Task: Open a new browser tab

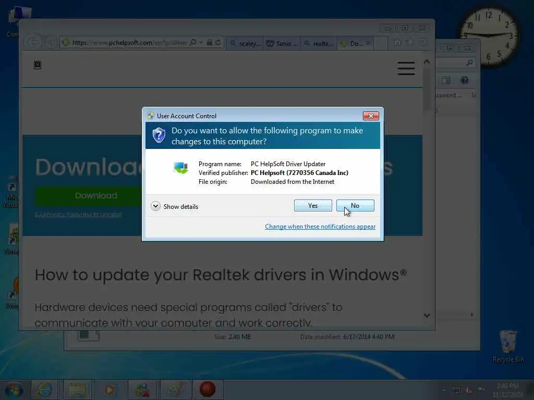Action: (x=381, y=43)
